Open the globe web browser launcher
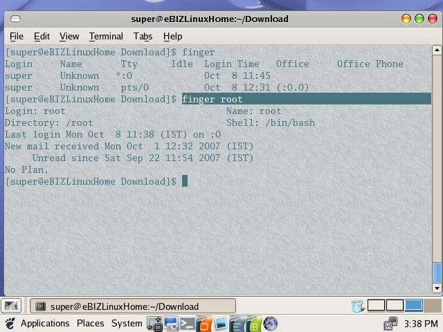Screen dimensions: 443x332 pos(271,324)
